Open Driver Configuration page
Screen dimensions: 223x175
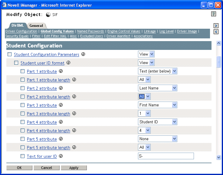(21, 31)
